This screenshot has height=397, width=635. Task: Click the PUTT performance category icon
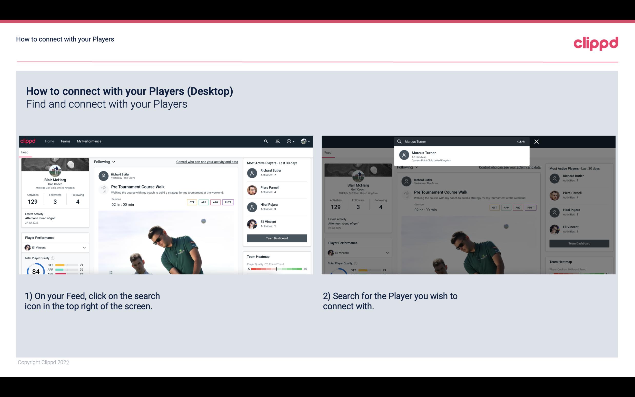228,202
